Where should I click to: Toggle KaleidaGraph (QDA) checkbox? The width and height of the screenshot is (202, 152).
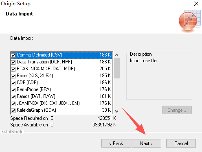tap(13, 111)
